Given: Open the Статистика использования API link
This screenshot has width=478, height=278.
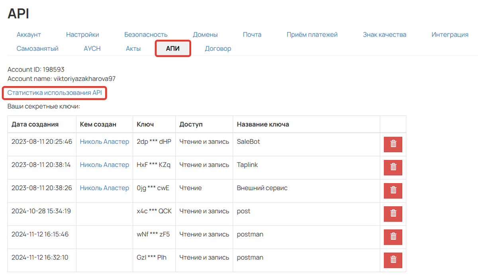Looking at the screenshot, I should pyautogui.click(x=55, y=93).
